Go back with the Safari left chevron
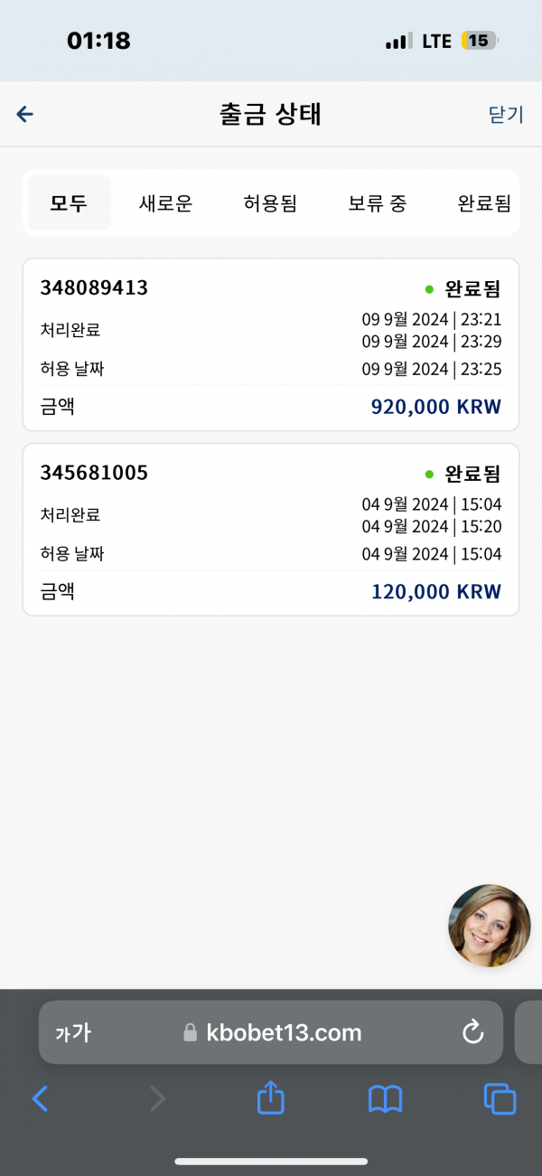 [x=40, y=1098]
